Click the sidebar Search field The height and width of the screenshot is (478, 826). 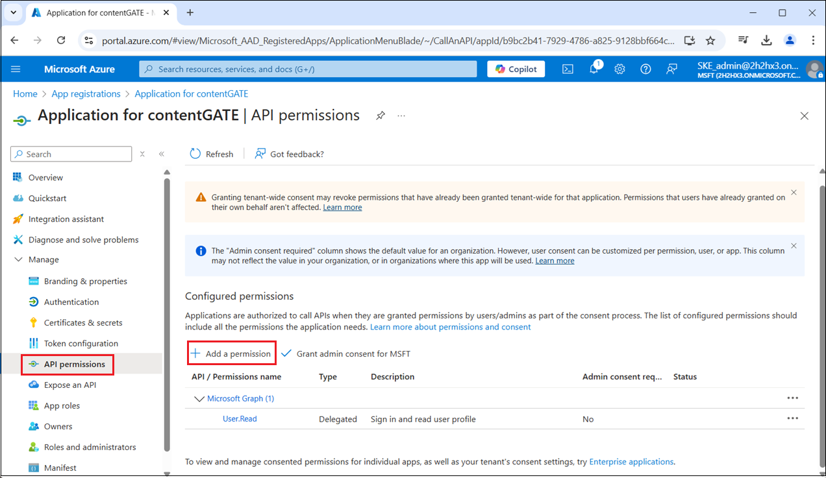(x=71, y=154)
